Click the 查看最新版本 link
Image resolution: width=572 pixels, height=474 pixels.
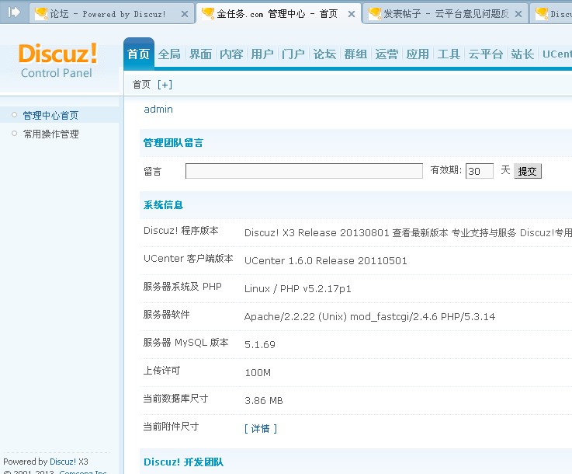coord(420,232)
